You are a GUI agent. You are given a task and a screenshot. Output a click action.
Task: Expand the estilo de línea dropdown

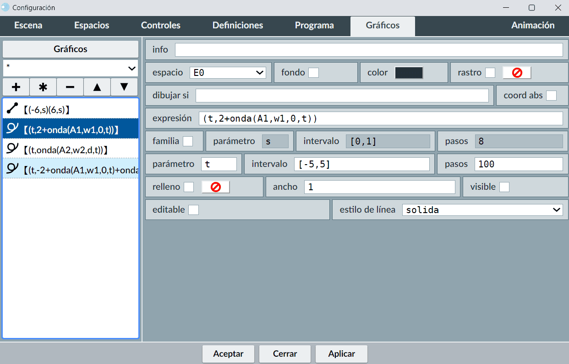[x=482, y=210]
